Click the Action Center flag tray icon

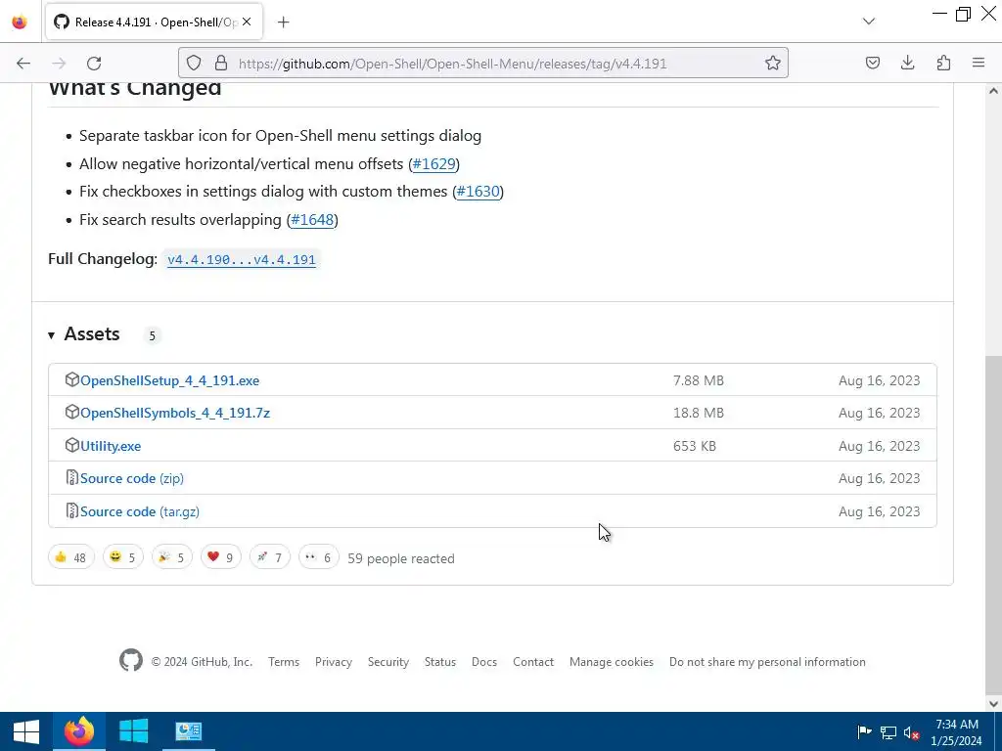click(864, 731)
